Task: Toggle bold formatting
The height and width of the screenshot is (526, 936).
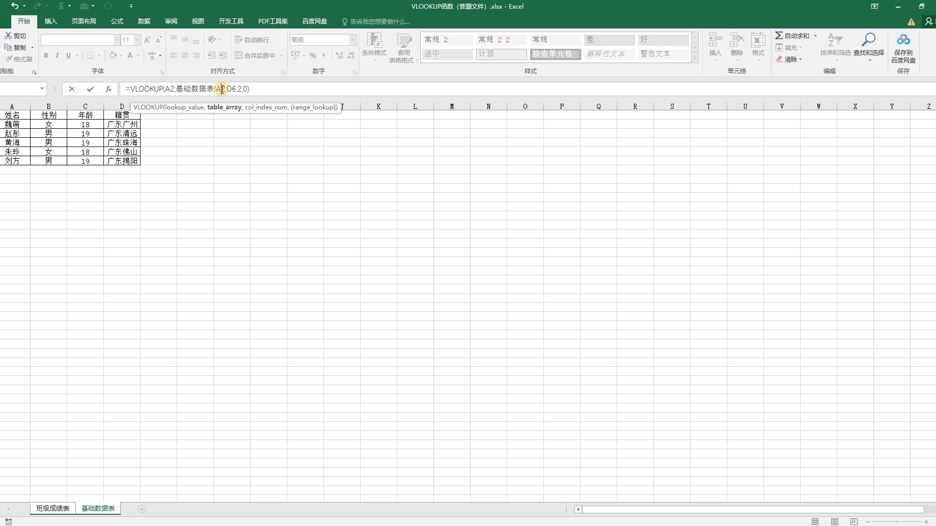Action: pos(45,55)
